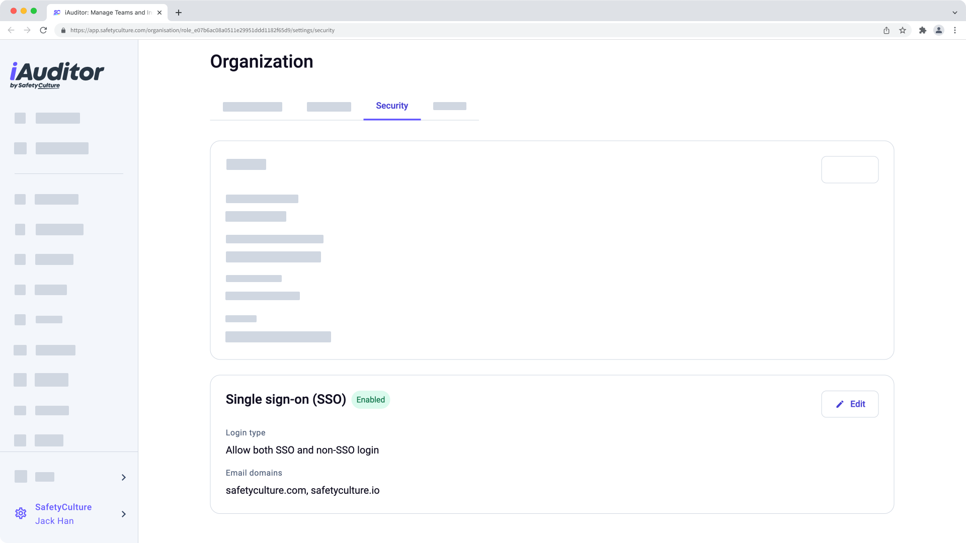Click the Enabled status badge for SSO

pyautogui.click(x=370, y=399)
